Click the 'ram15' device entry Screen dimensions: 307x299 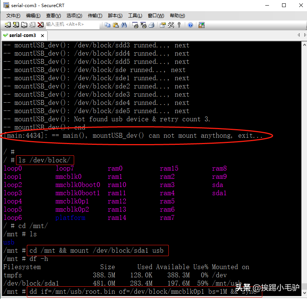169,168
